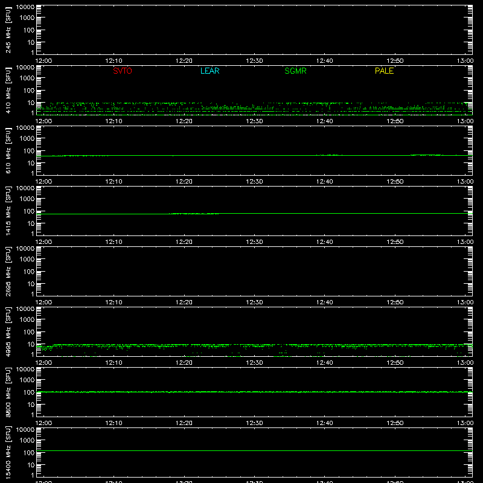The width and height of the screenshot is (483, 483).
Task: Click the 10000 tick on 4995 MHz axis
Action: pos(25,309)
